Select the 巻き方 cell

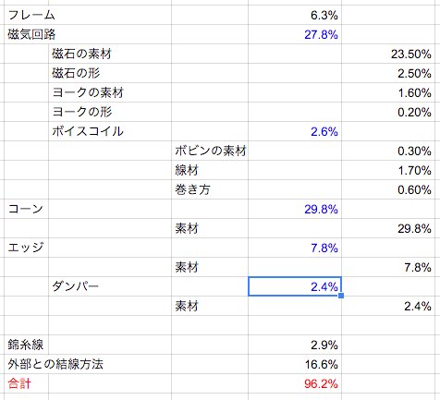[x=210, y=189]
